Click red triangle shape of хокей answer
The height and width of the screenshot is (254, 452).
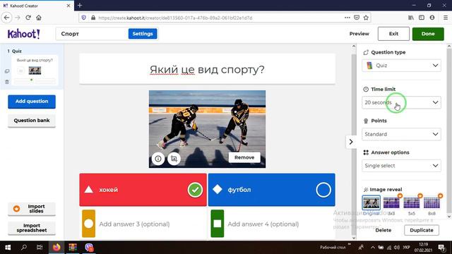click(x=89, y=190)
